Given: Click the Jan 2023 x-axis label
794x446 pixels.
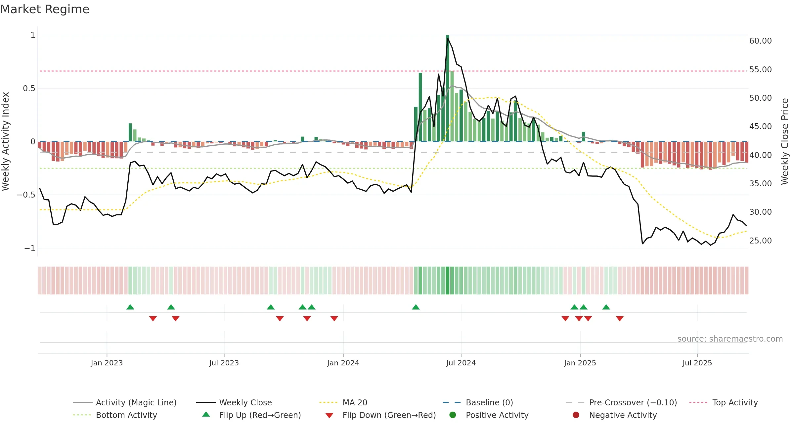Looking at the screenshot, I should [107, 363].
